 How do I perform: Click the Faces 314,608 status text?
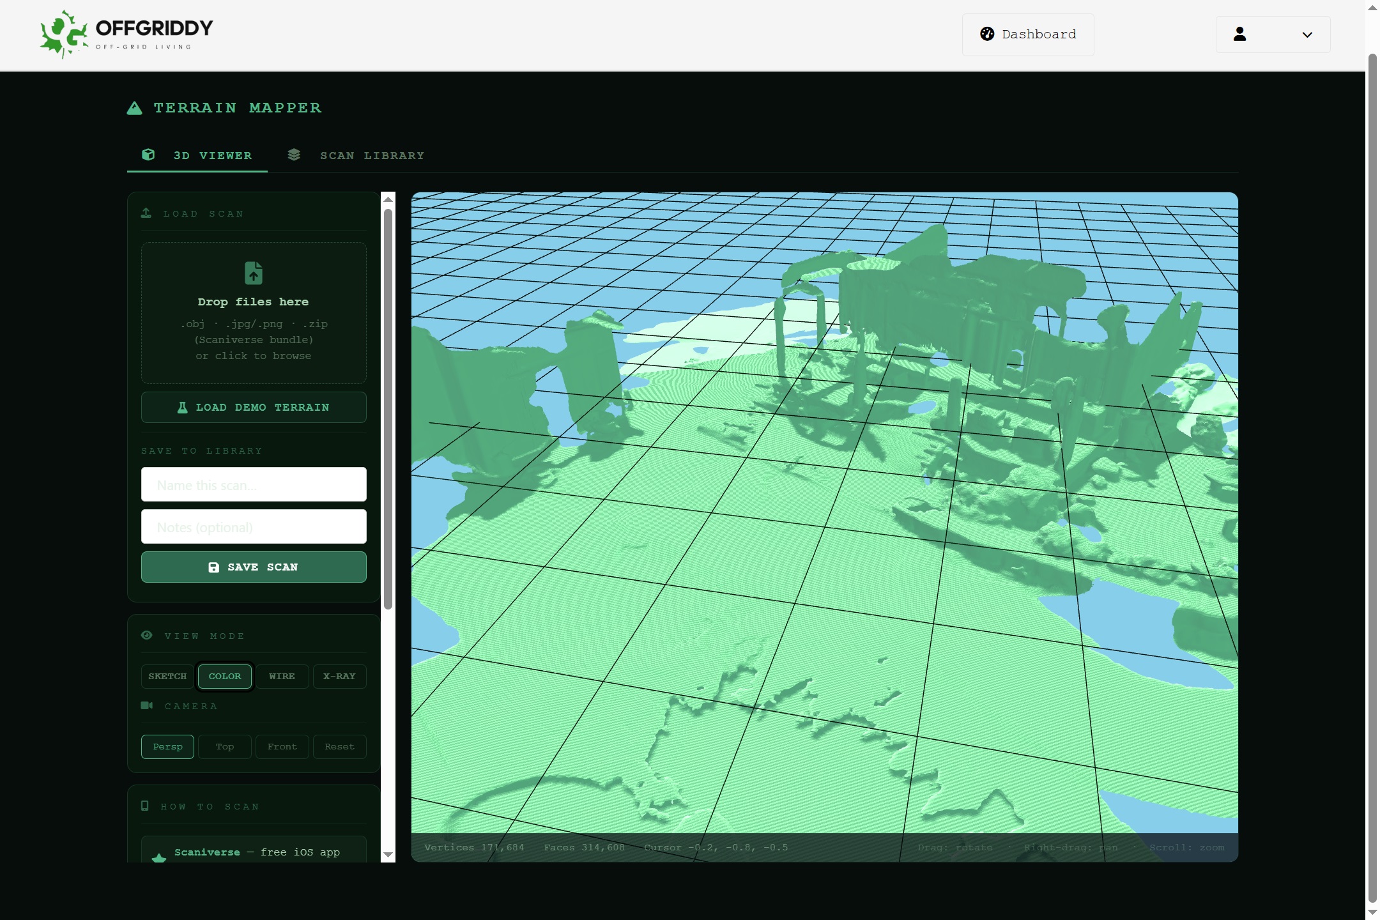point(584,847)
